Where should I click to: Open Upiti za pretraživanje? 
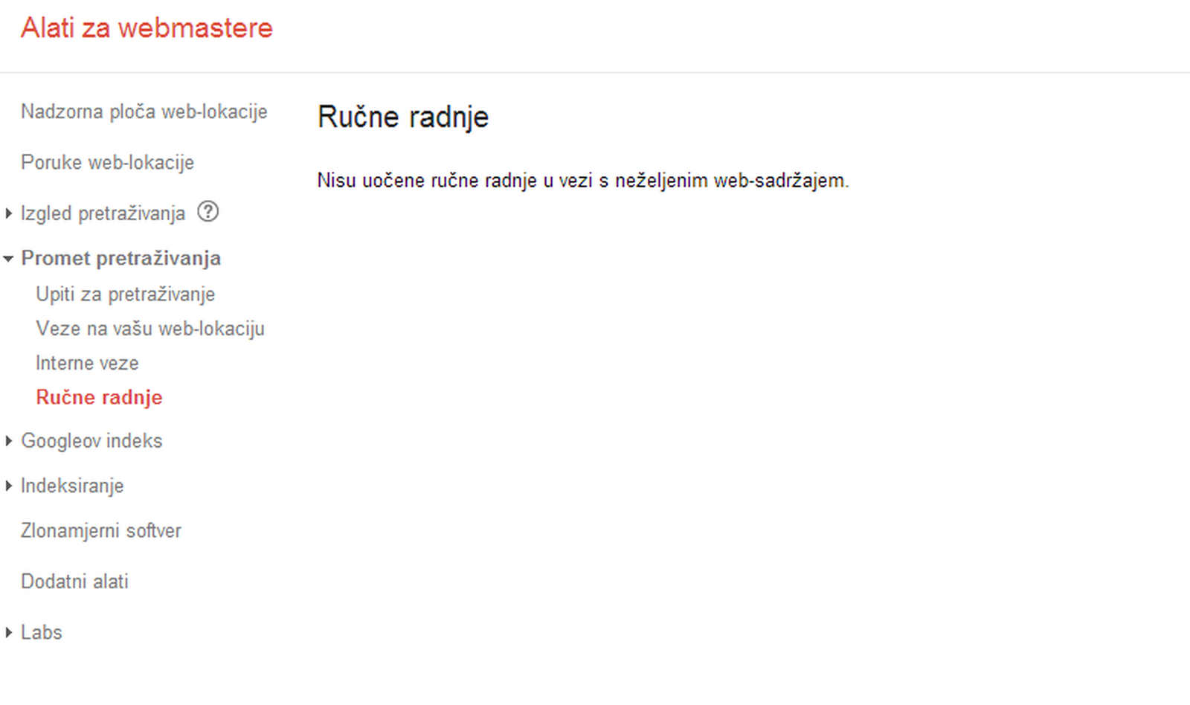(x=125, y=294)
